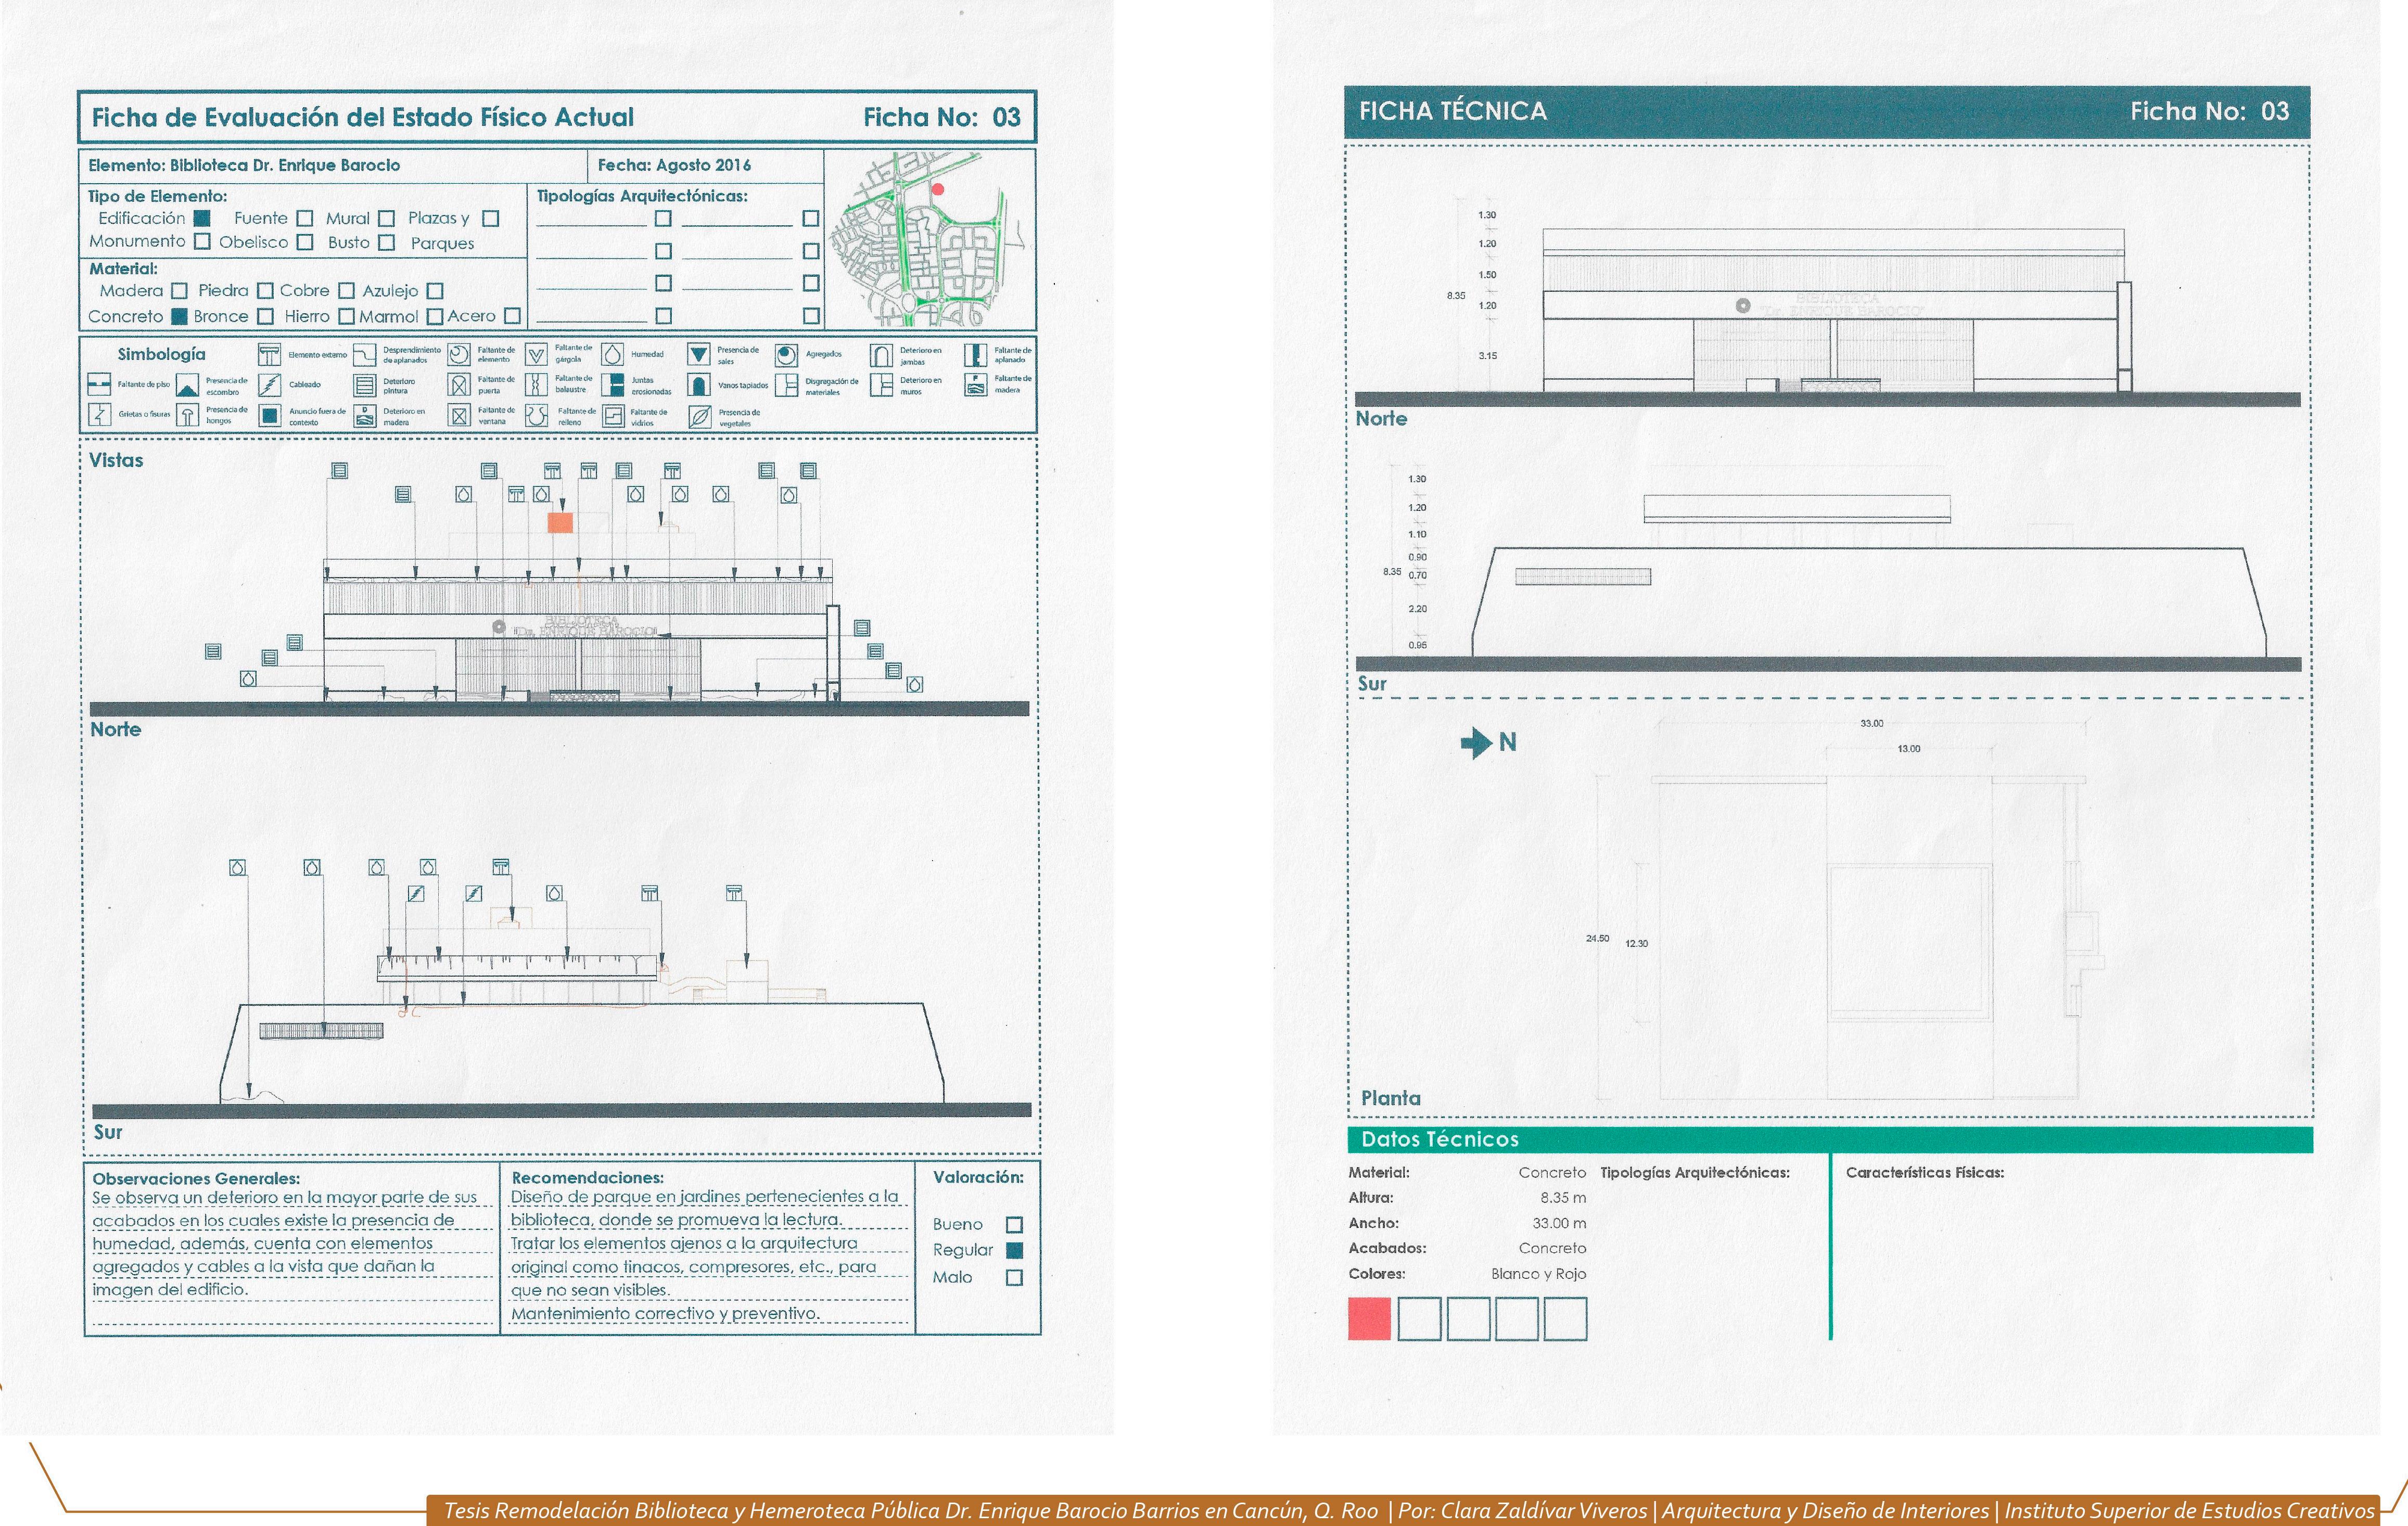Click the Agregados symbol in the legend

[787, 355]
